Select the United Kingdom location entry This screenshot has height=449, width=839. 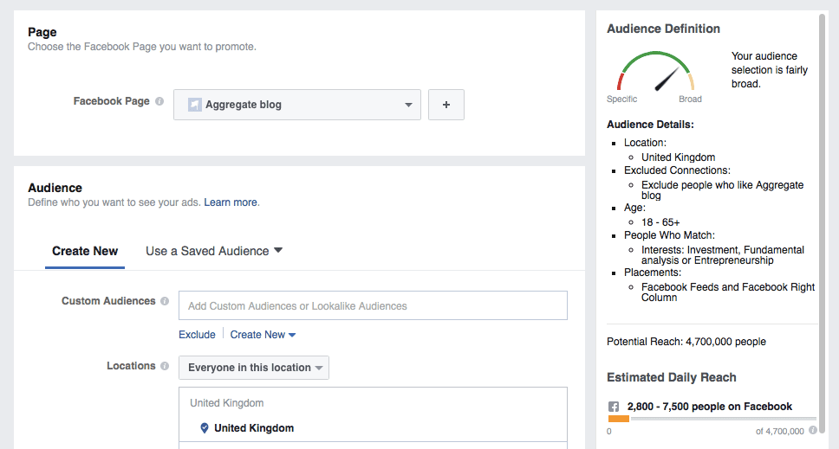tap(373, 427)
